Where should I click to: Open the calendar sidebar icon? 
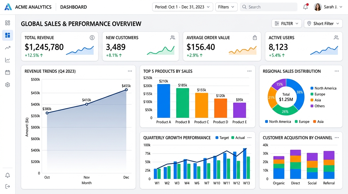[8, 72]
